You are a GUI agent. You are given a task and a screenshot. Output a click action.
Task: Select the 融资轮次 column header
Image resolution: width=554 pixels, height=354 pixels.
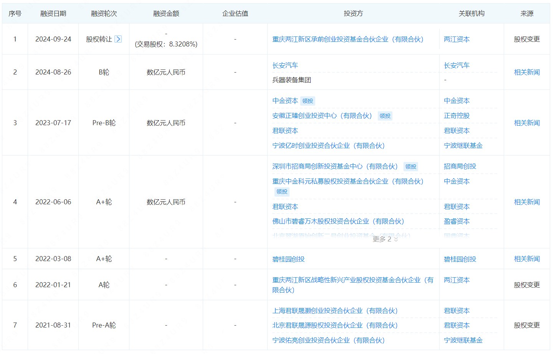(x=104, y=13)
